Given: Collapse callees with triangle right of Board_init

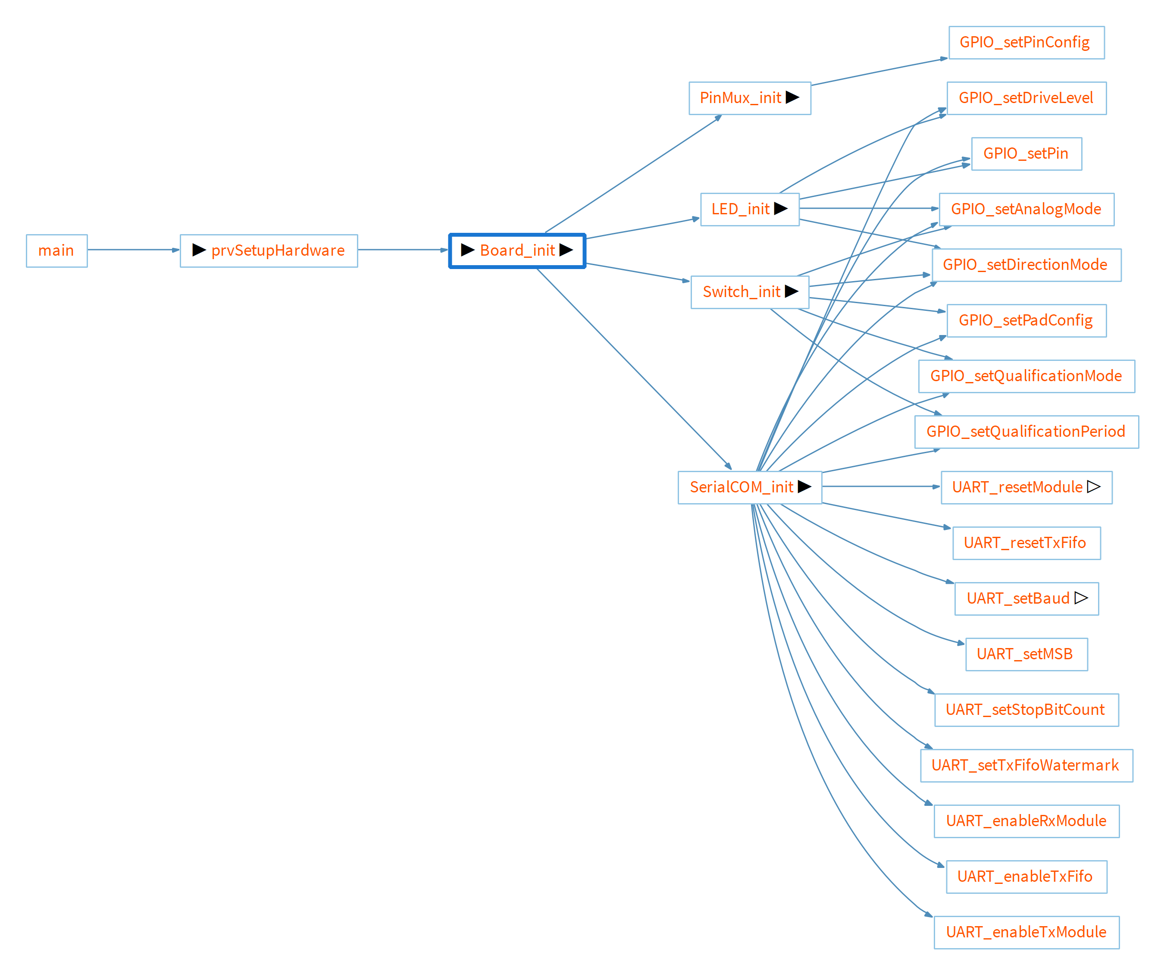Looking at the screenshot, I should click(566, 250).
